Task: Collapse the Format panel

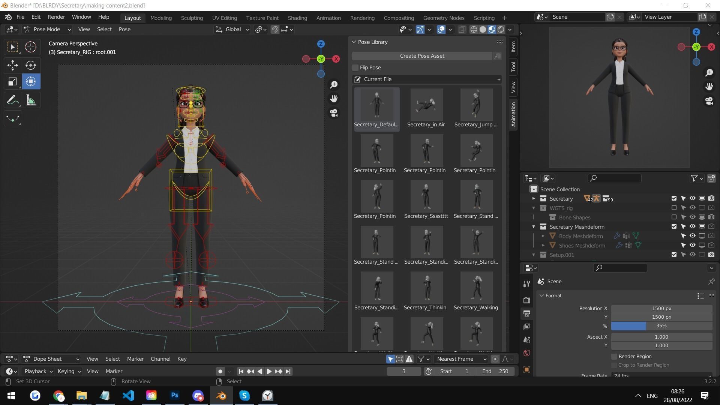Action: [541, 295]
